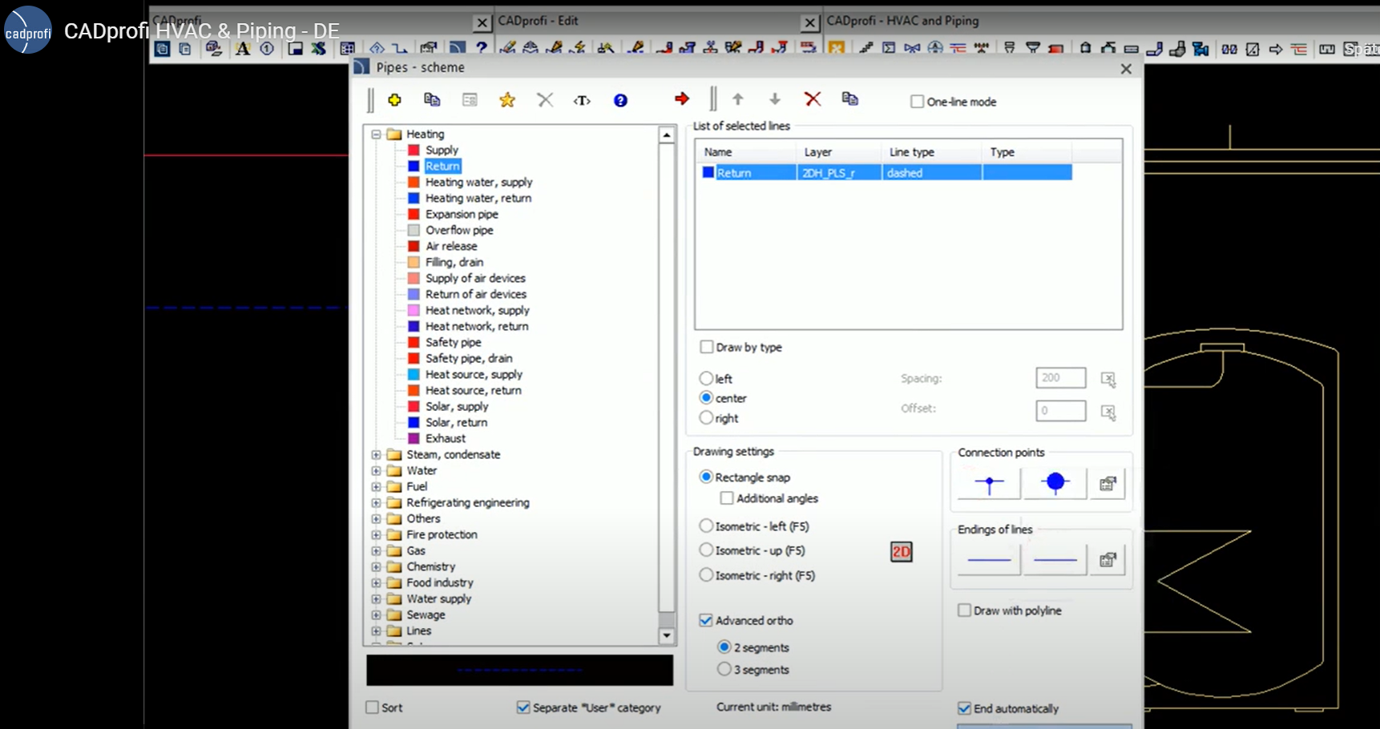Click the blue help question mark icon

pyautogui.click(x=620, y=100)
